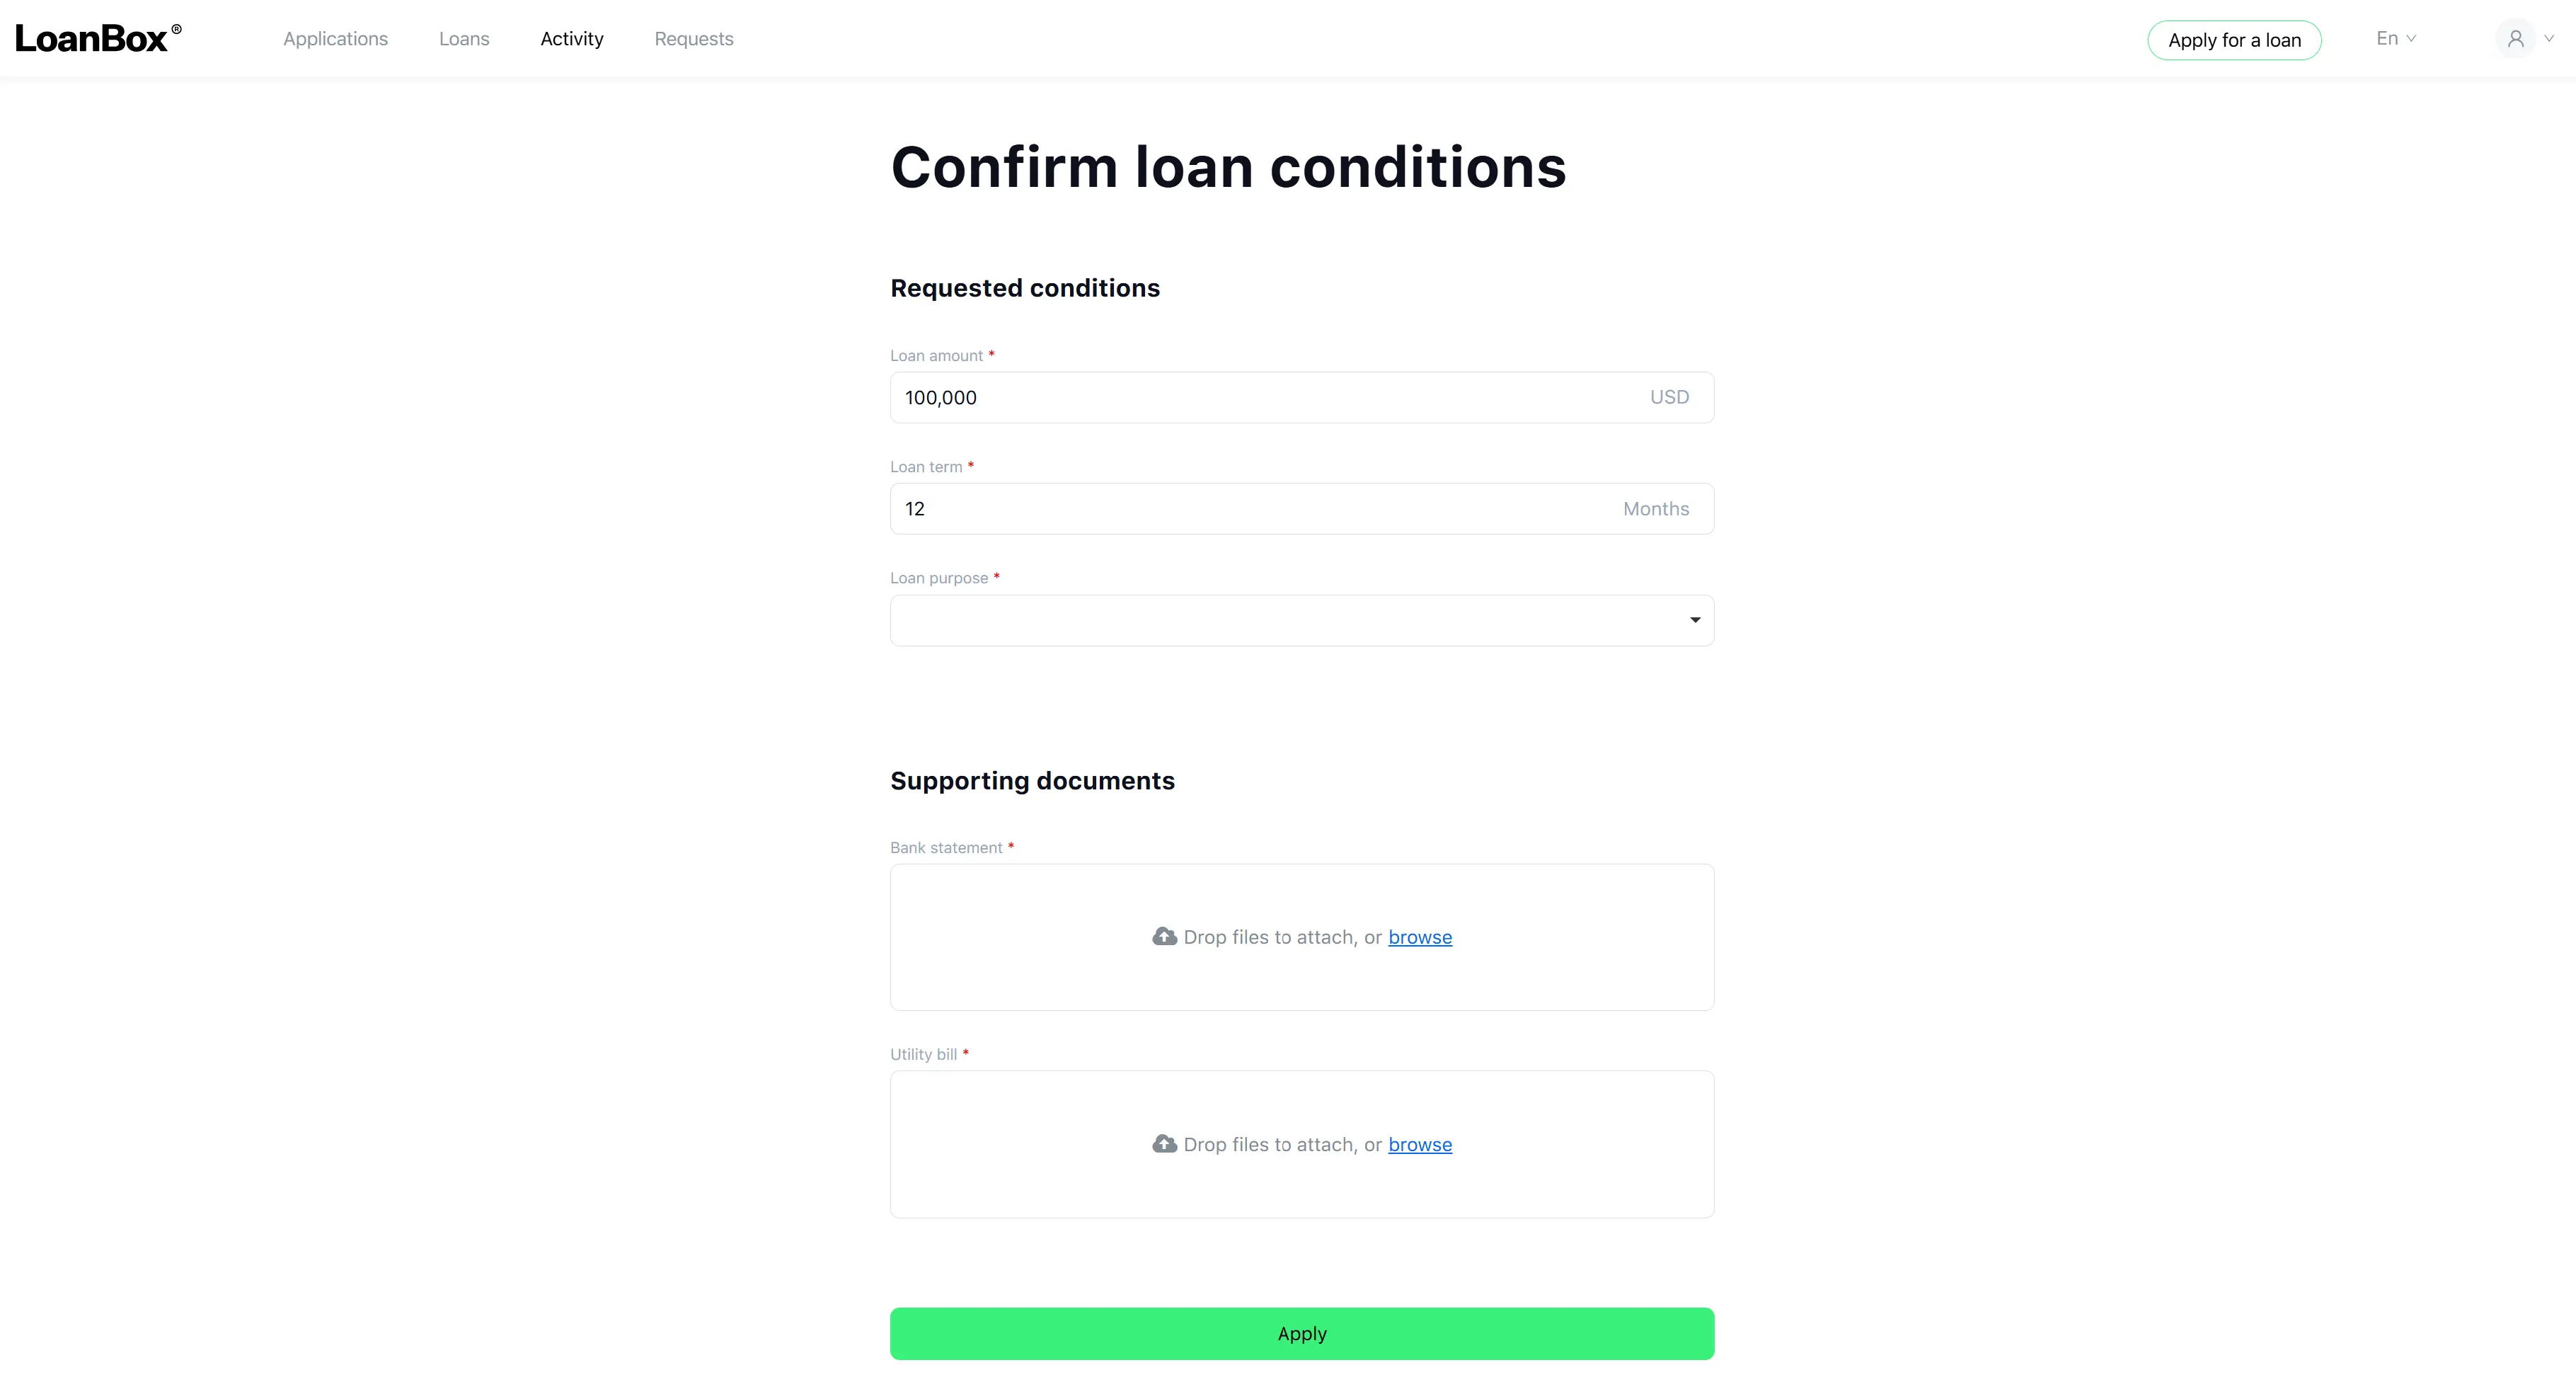This screenshot has width=2576, height=1377.
Task: Click browse link under Utility bill
Action: click(1420, 1144)
